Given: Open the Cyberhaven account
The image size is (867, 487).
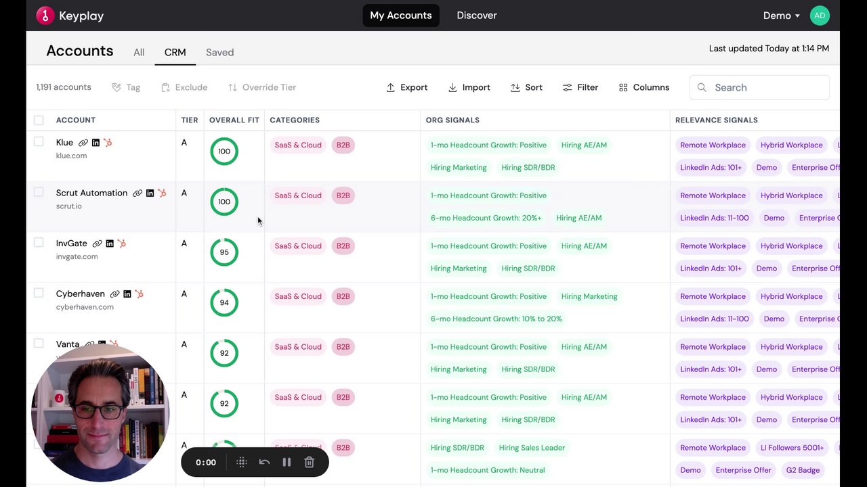Looking at the screenshot, I should pyautogui.click(x=80, y=294).
